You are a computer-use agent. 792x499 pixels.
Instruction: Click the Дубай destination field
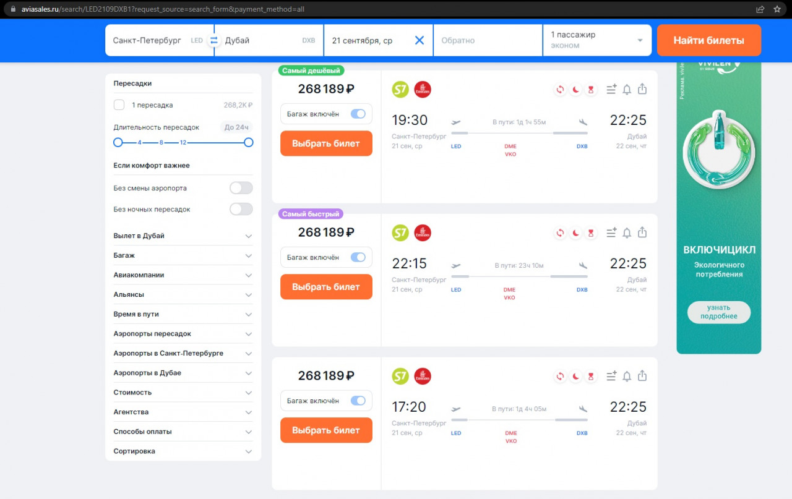click(269, 40)
